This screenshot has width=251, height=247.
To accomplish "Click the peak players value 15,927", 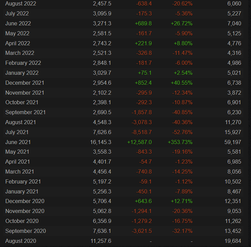I will 233,132.
